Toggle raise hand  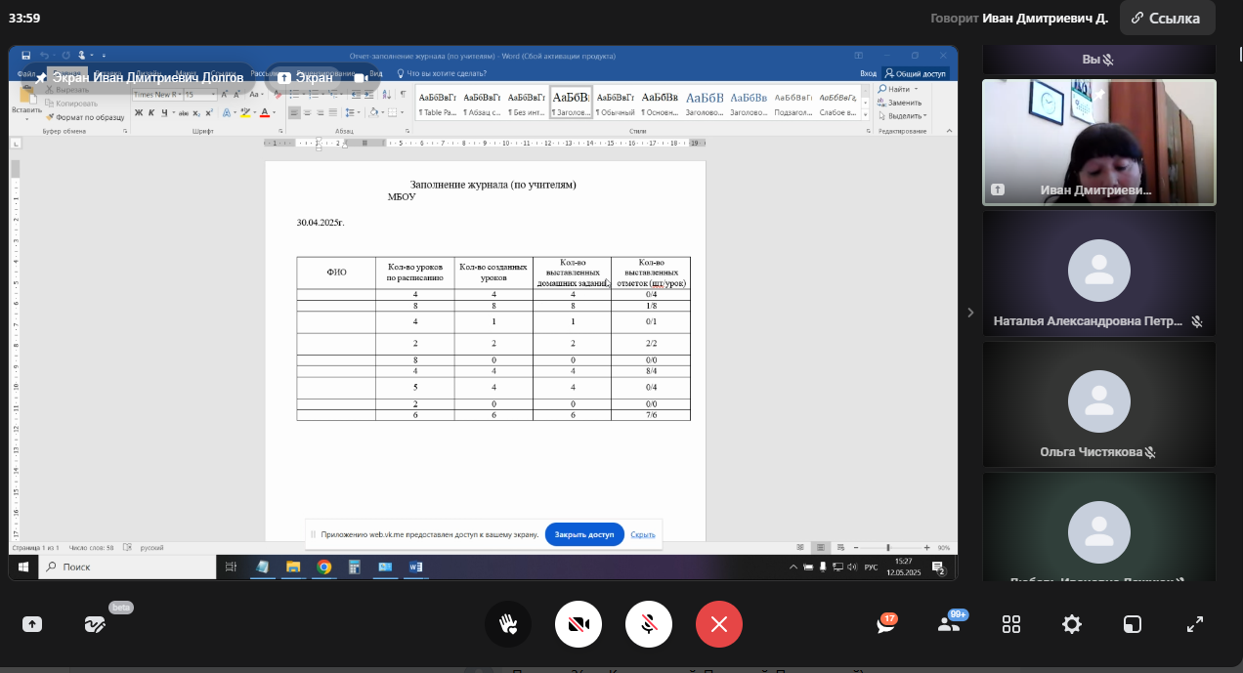pos(508,624)
